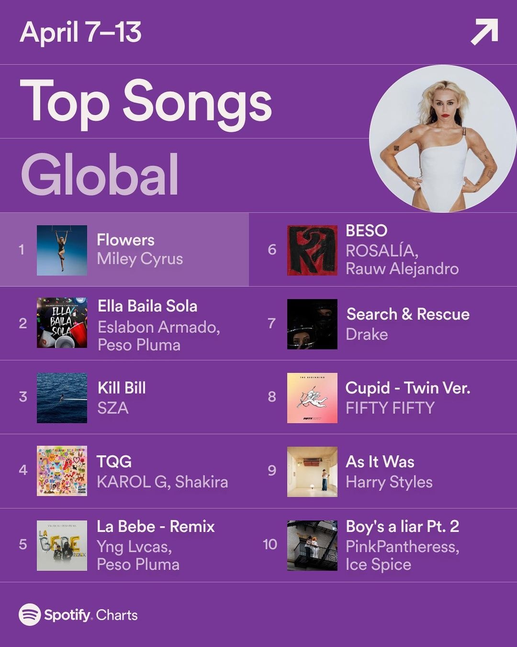The image size is (517, 647).
Task: Click the Cupid pink album cover
Action: click(x=312, y=398)
